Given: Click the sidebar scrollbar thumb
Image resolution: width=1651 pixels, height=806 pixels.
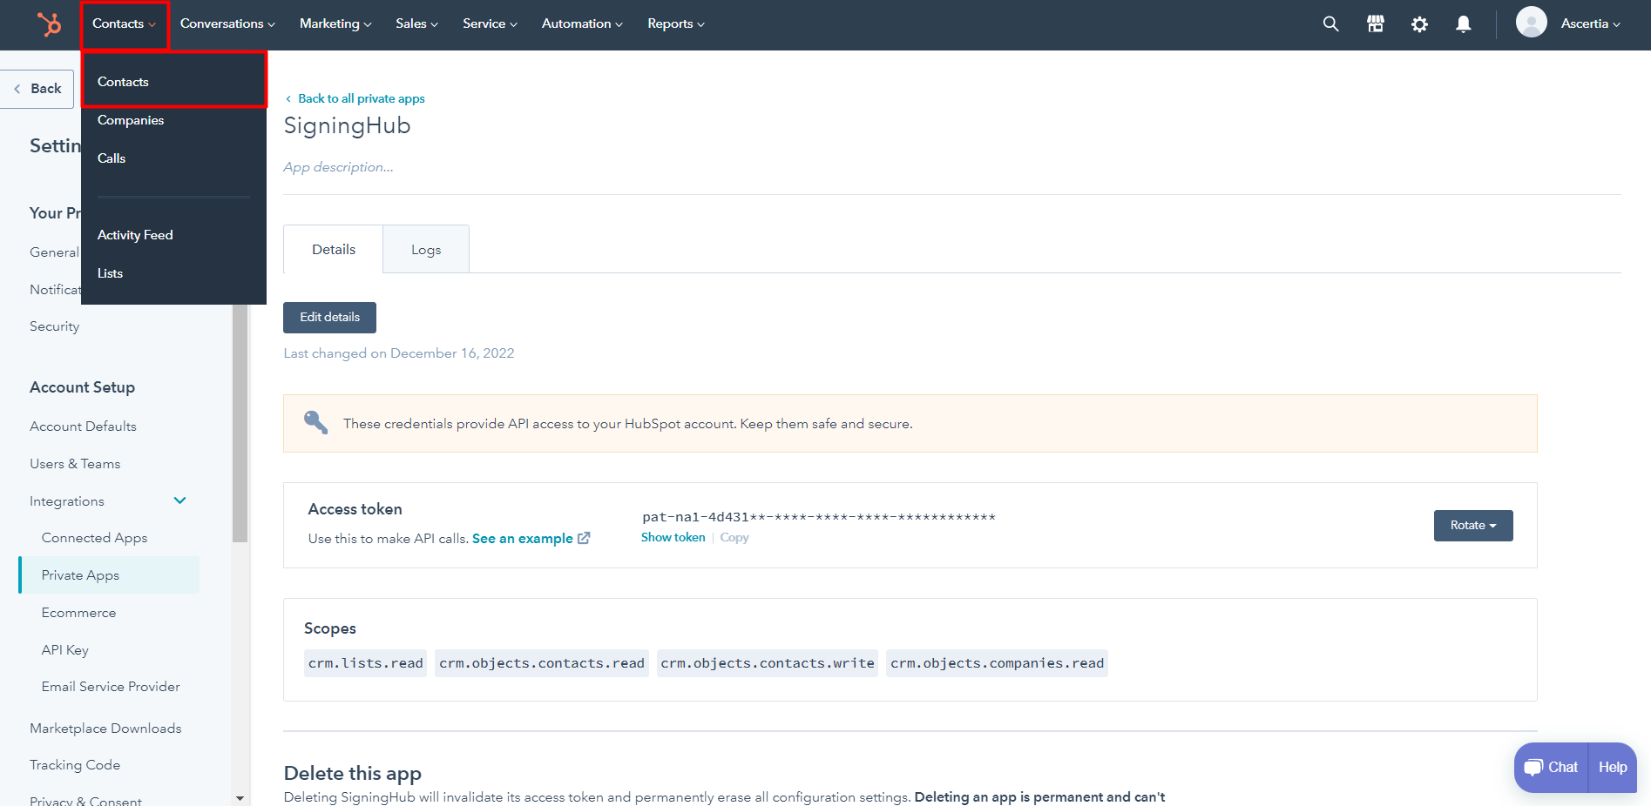Looking at the screenshot, I should click(240, 422).
